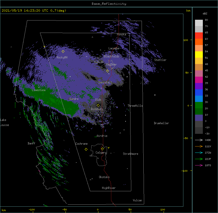Click the red swatch in dBZ scale
Viewport: 218px width, 213px height.
click(199, 36)
